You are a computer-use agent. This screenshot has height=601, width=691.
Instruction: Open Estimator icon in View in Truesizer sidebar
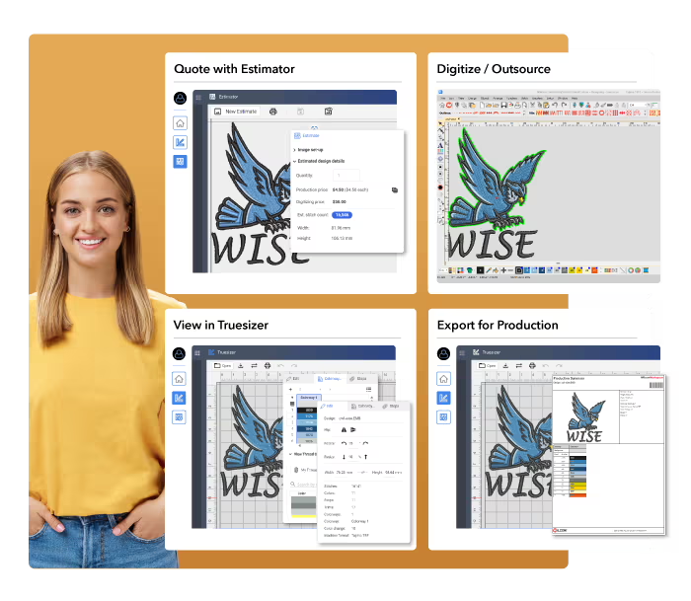coord(179,417)
